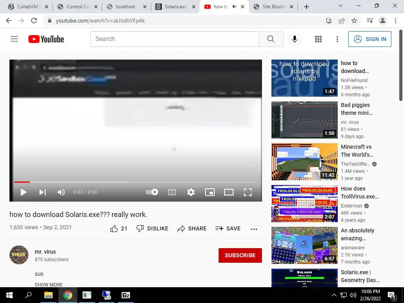
Task: Open Windows taskbar search
Action: pyautogui.click(x=28, y=295)
